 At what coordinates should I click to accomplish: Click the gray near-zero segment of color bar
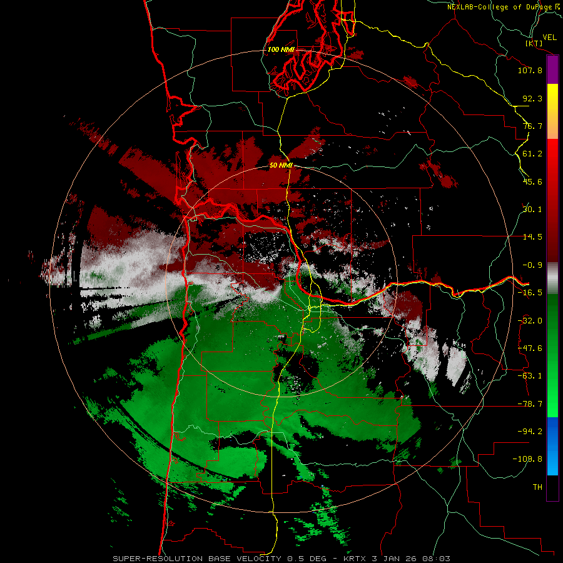552,278
